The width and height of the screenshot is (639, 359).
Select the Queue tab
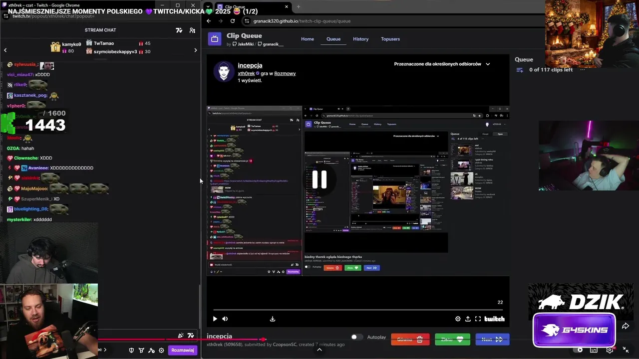coord(333,39)
